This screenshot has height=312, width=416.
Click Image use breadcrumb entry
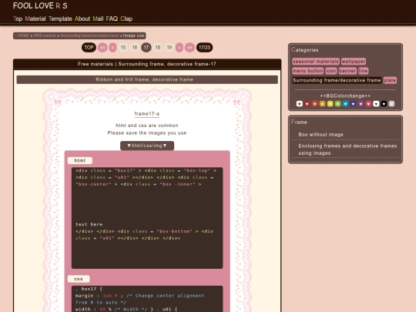(x=133, y=35)
